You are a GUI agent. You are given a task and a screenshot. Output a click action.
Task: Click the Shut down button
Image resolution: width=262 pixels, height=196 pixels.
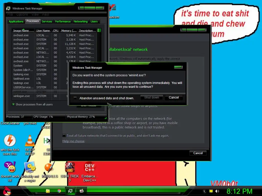click(x=151, y=97)
